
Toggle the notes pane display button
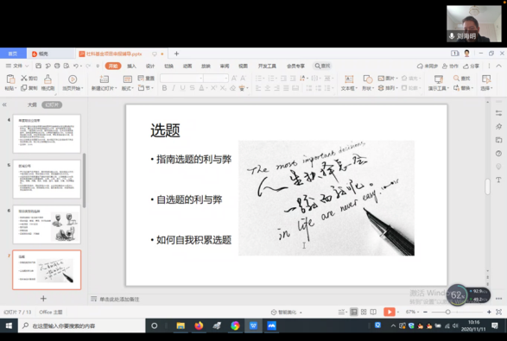pyautogui.click(x=342, y=312)
